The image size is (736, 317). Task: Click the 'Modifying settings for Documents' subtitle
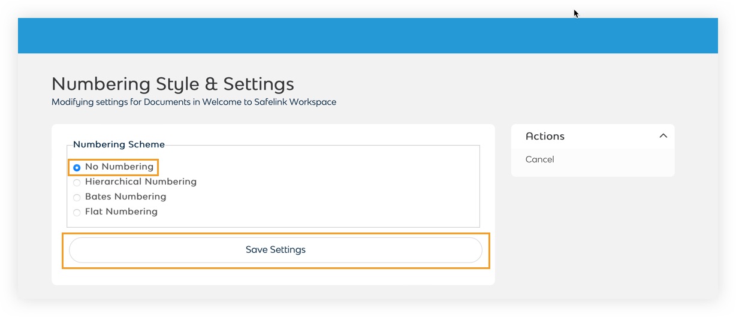click(x=194, y=102)
